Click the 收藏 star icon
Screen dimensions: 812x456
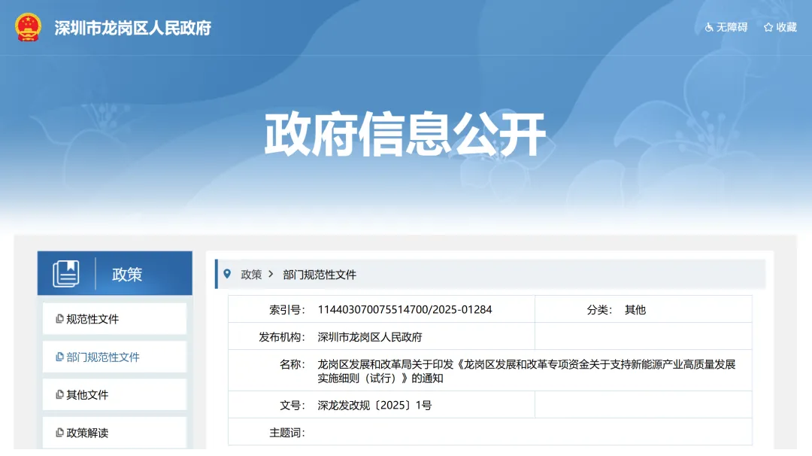(768, 27)
